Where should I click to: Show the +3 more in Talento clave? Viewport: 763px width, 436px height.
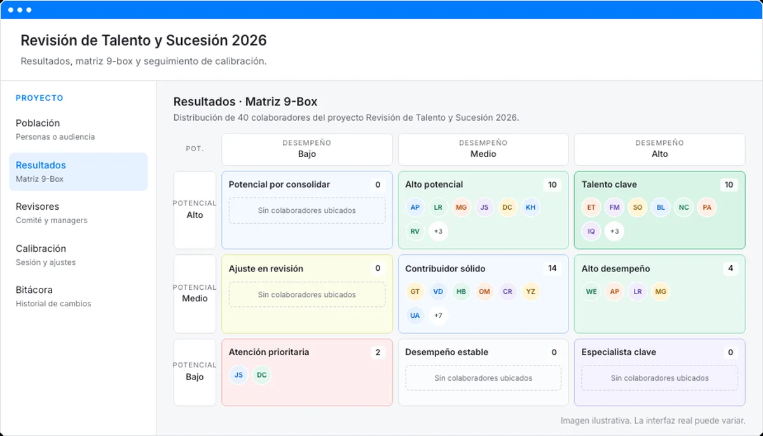pos(614,231)
